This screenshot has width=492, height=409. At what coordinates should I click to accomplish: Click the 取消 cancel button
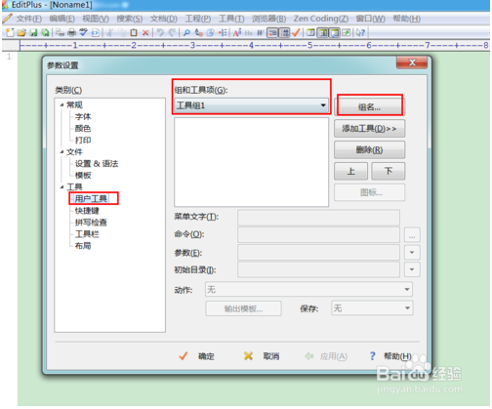point(262,356)
